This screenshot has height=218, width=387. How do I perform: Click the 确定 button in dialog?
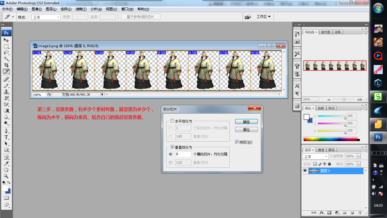(246, 121)
